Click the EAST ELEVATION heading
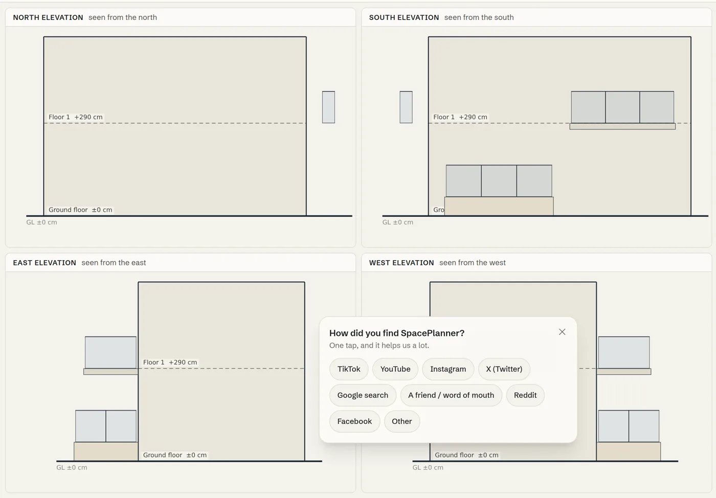This screenshot has width=716, height=498. point(44,263)
